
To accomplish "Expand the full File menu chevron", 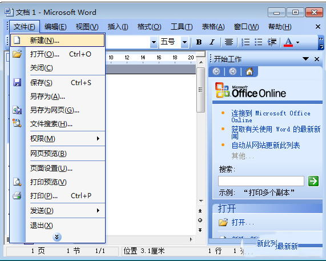I will (x=57, y=237).
